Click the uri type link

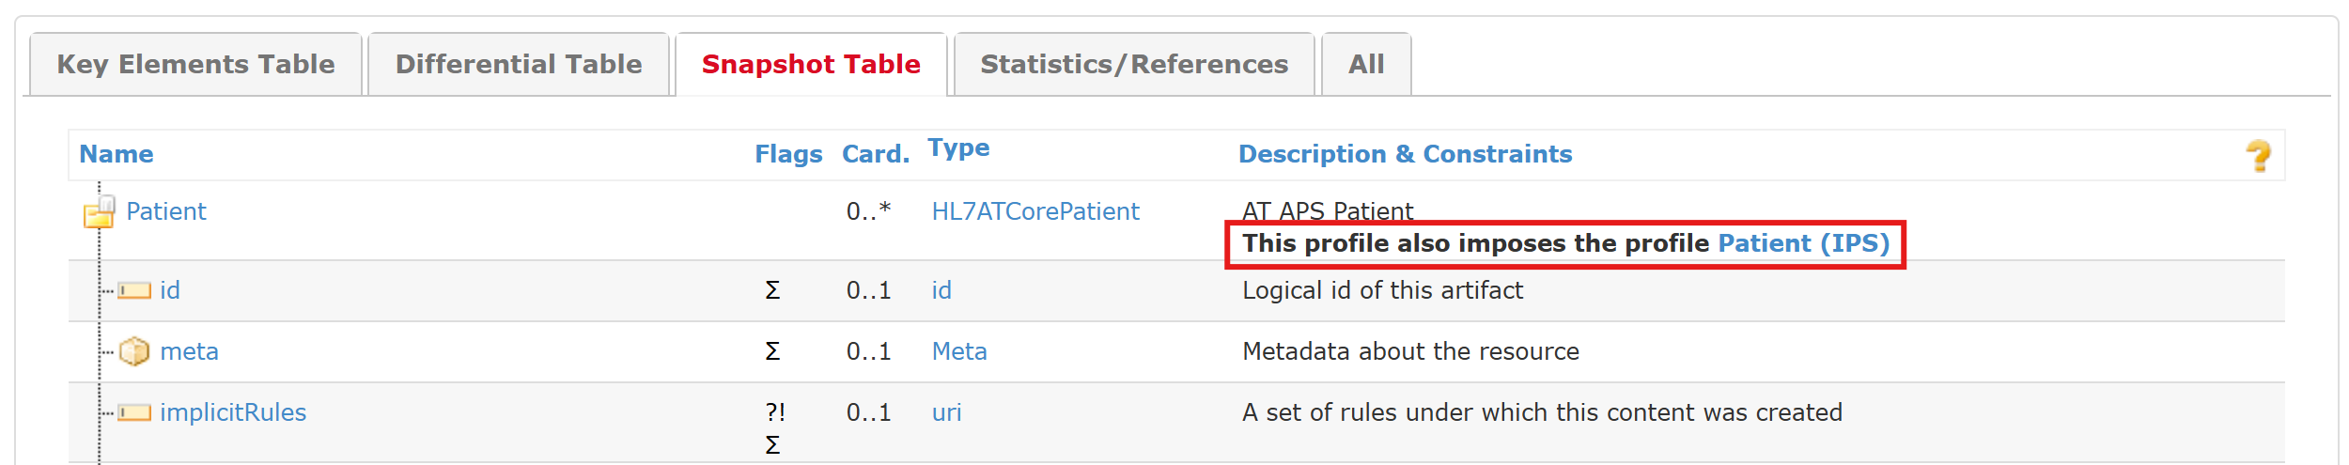(x=946, y=412)
